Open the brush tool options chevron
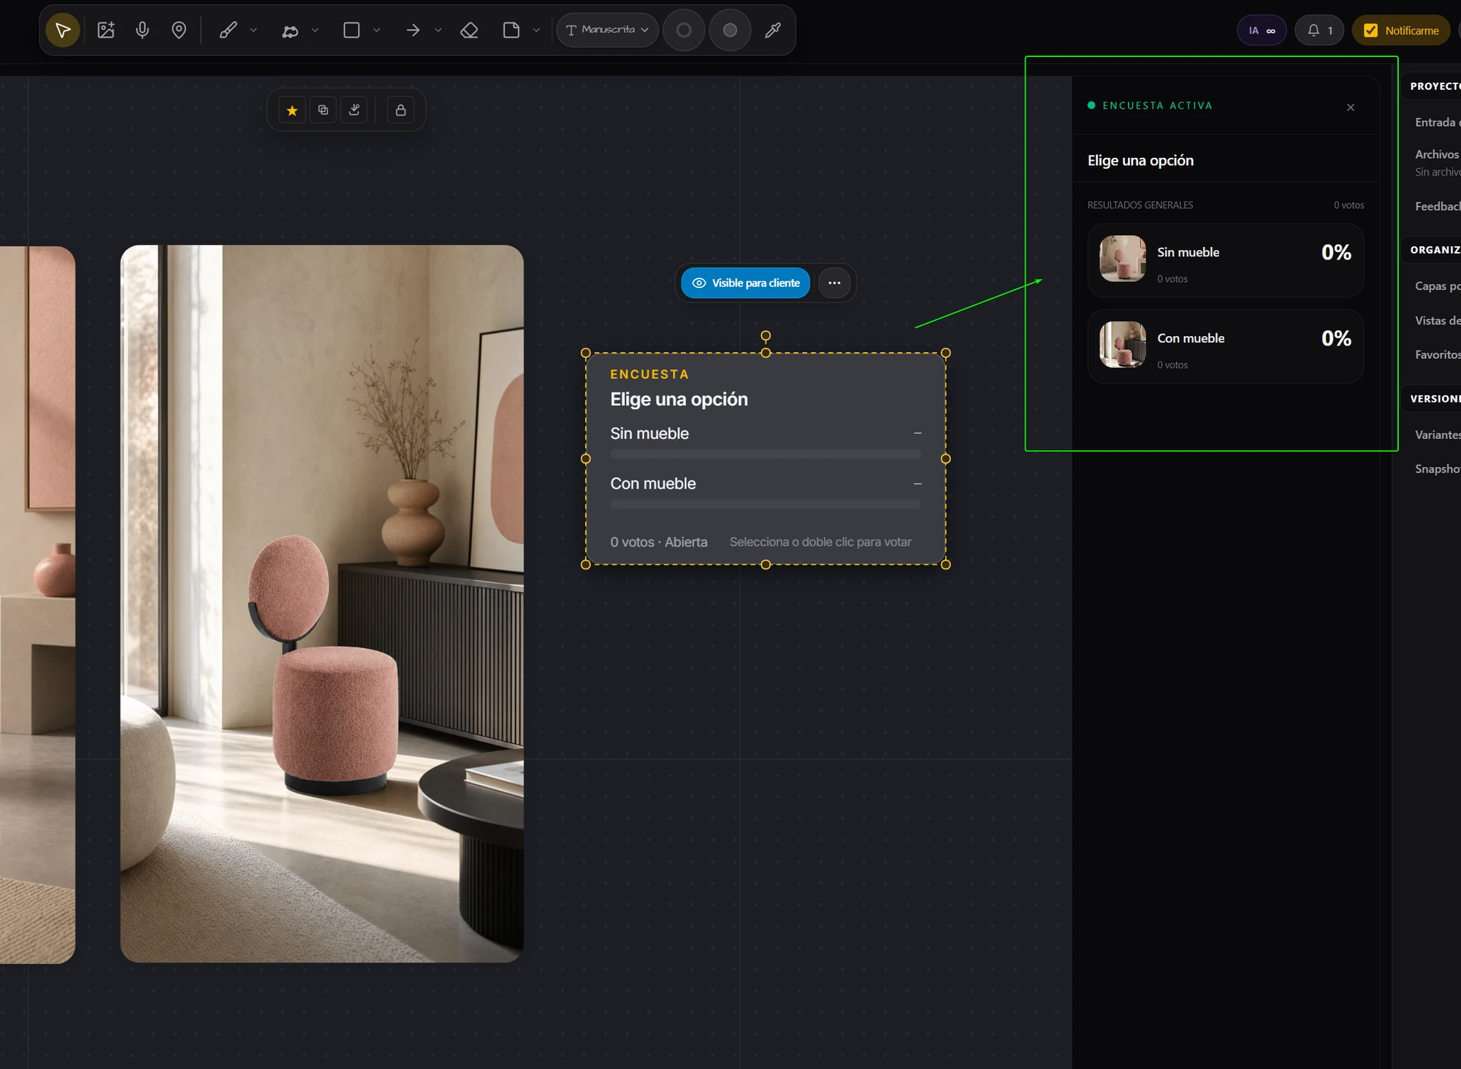 tap(253, 30)
